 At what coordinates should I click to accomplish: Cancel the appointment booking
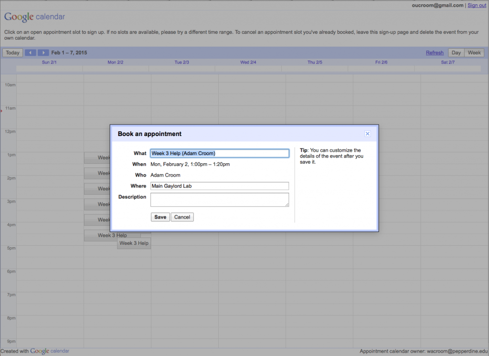click(x=182, y=217)
